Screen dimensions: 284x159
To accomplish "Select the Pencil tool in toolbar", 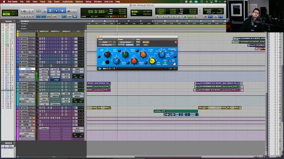I will pos(74,11).
